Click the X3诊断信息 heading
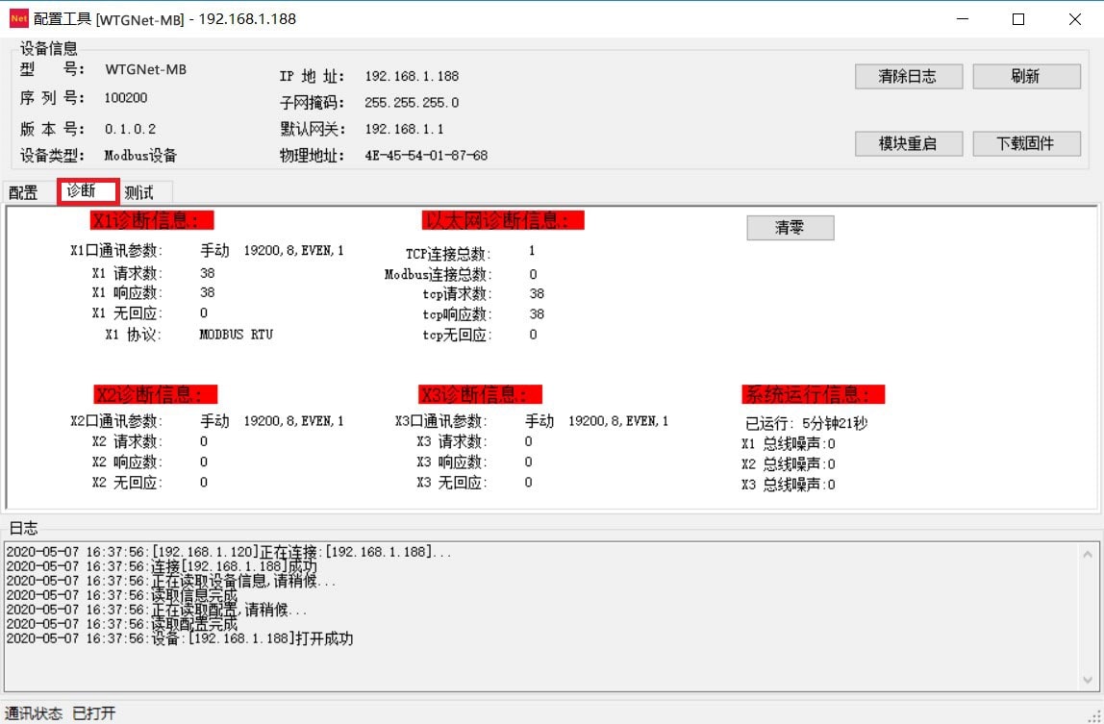Viewport: 1104px width, 724px height. pyautogui.click(x=480, y=393)
